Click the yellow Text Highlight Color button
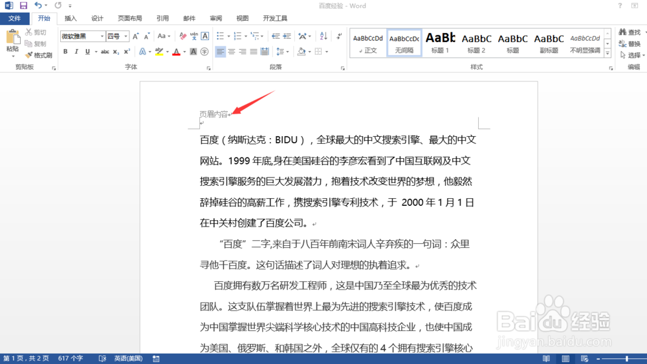This screenshot has height=364, width=647. point(159,52)
